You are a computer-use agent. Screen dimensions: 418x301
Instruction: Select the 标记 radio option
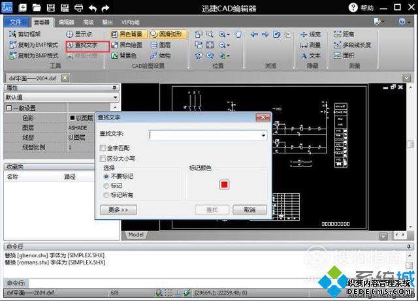(106, 185)
